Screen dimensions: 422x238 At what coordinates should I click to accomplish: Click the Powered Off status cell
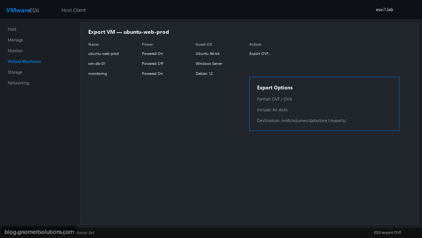pos(153,64)
